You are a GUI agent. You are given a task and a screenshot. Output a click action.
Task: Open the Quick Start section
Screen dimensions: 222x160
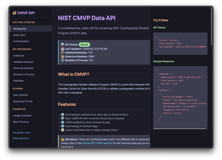click(x=19, y=35)
